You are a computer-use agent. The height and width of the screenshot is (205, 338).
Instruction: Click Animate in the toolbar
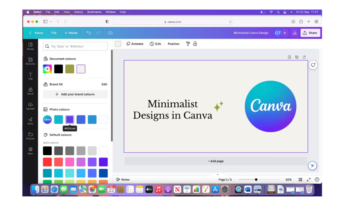tap(135, 44)
